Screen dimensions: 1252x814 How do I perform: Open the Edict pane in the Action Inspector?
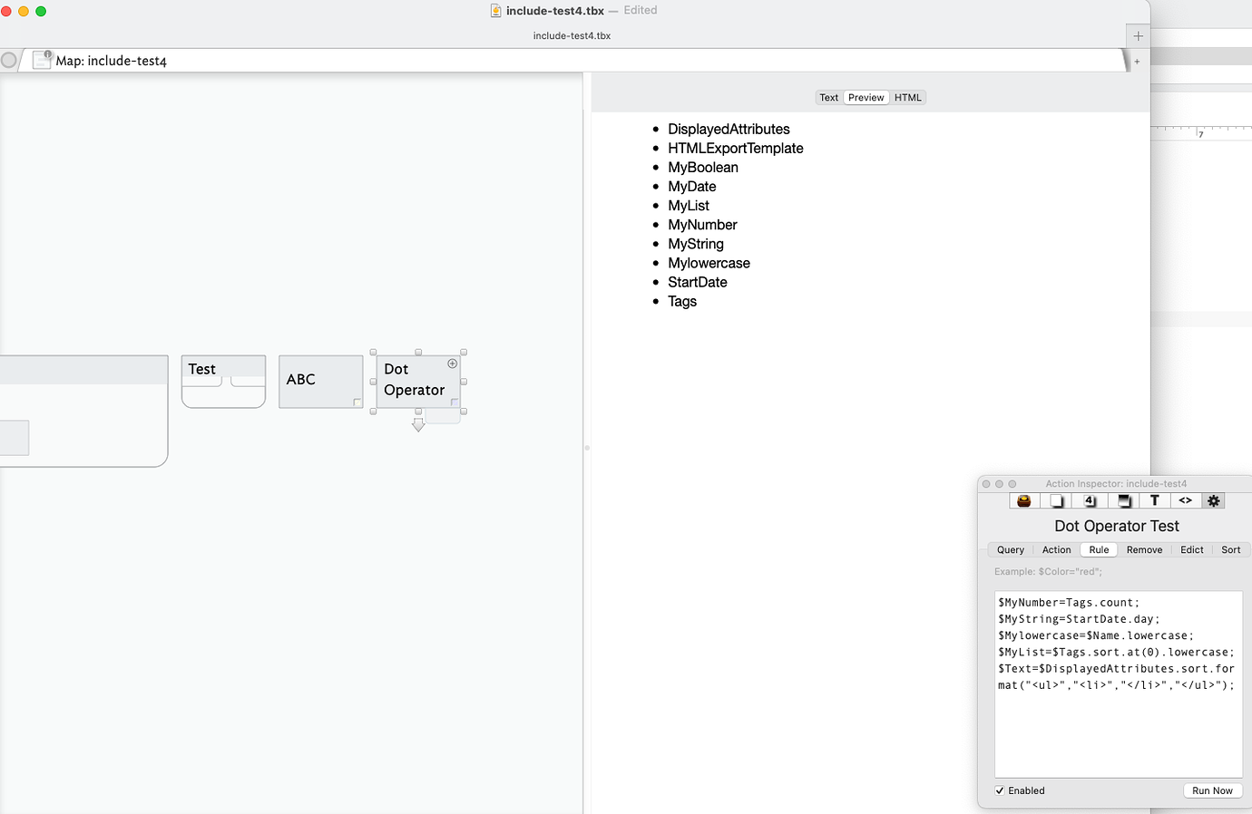pyautogui.click(x=1191, y=549)
